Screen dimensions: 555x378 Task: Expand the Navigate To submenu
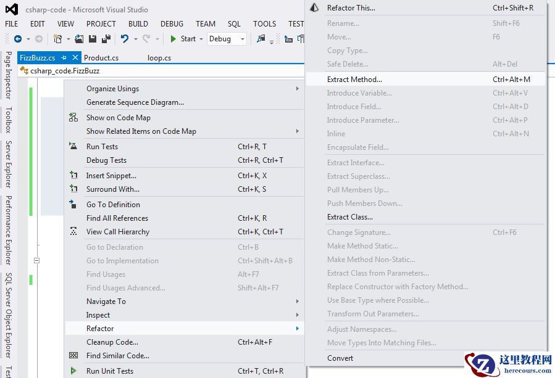[298, 302]
